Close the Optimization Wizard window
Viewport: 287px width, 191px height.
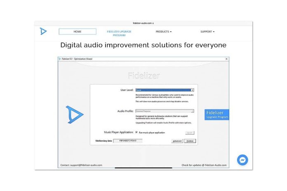[226, 59]
